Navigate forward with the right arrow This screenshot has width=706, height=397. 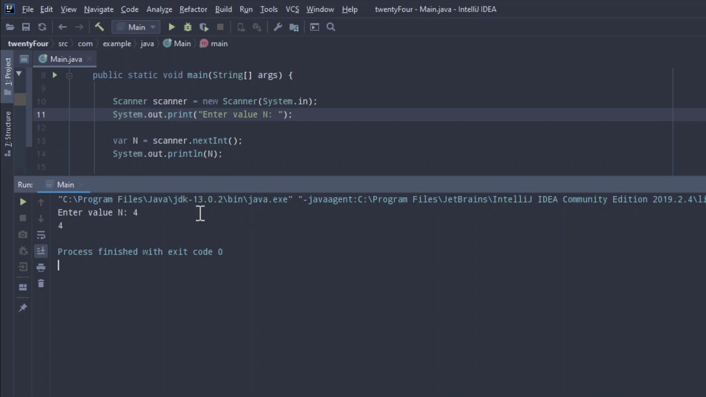79,27
